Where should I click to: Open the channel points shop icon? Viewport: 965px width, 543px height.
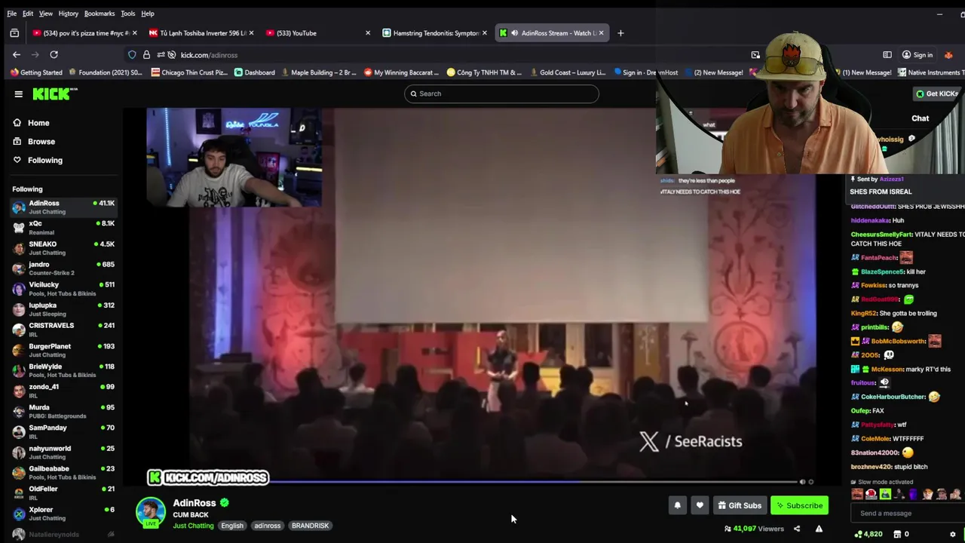pyautogui.click(x=897, y=534)
